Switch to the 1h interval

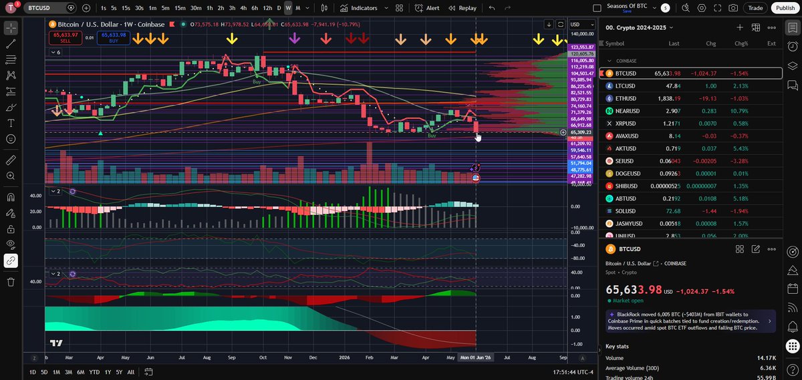pyautogui.click(x=210, y=8)
